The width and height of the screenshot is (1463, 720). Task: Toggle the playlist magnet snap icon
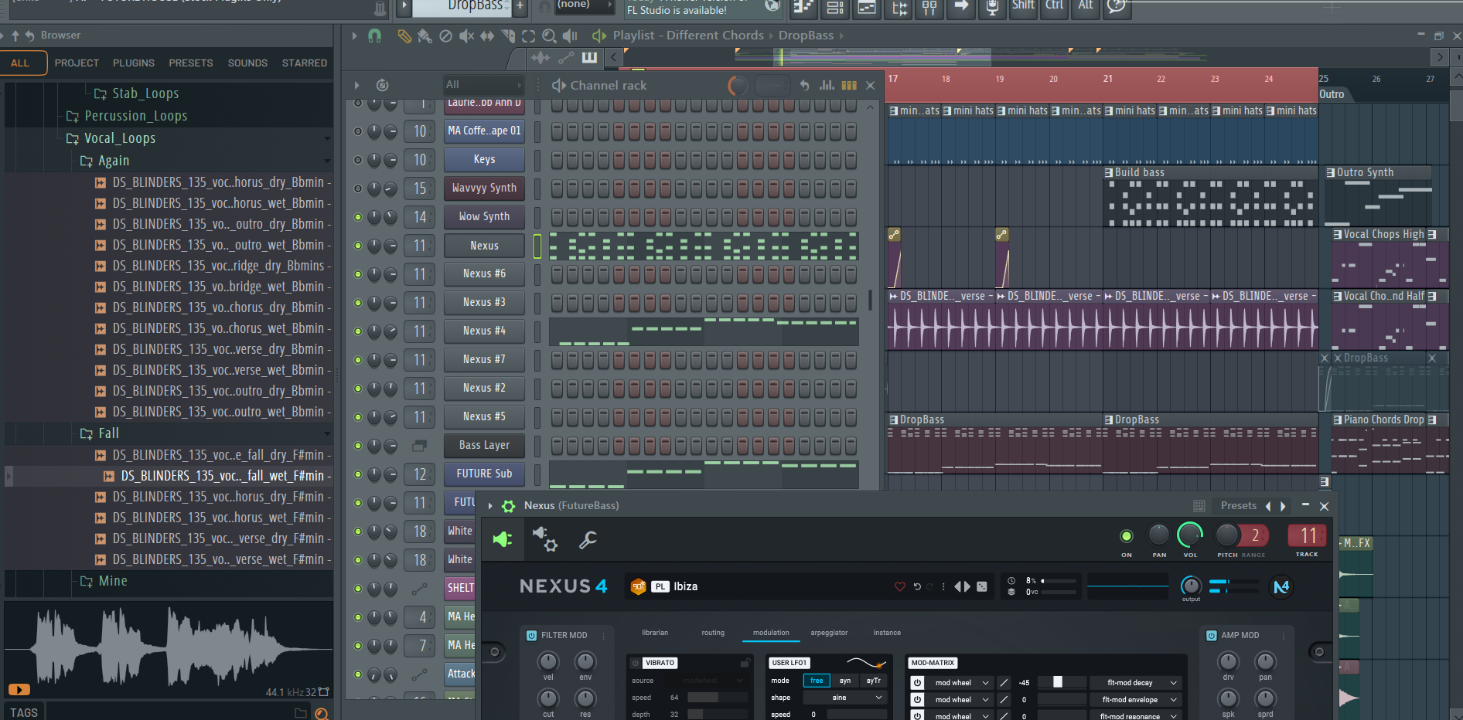(x=375, y=36)
